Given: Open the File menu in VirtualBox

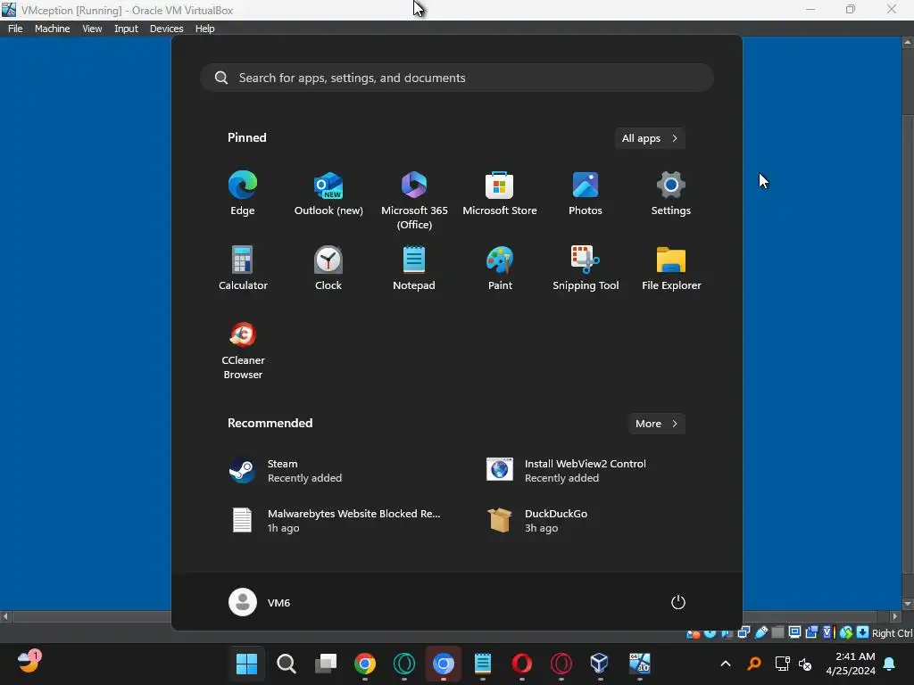Looking at the screenshot, I should tap(15, 29).
